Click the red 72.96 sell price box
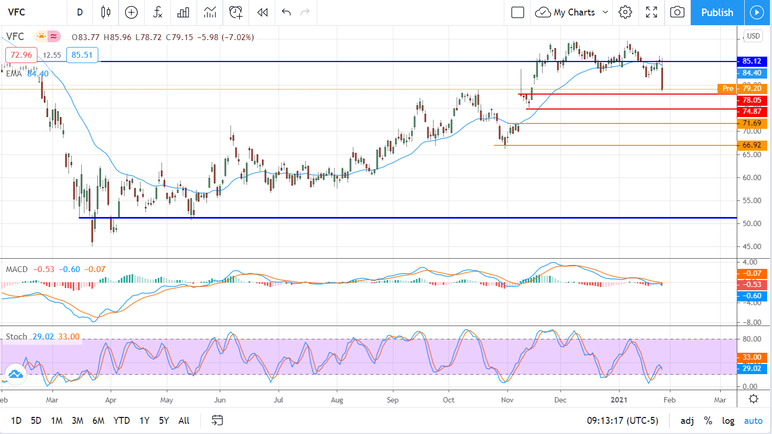Screen dimensions: 772x434 click(21, 55)
